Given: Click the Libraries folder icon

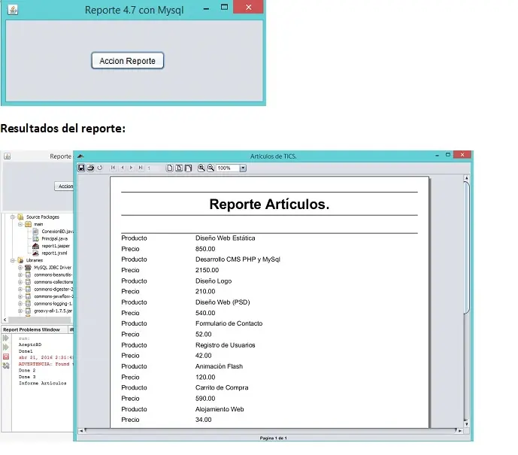Looking at the screenshot, I should pyautogui.click(x=20, y=260).
